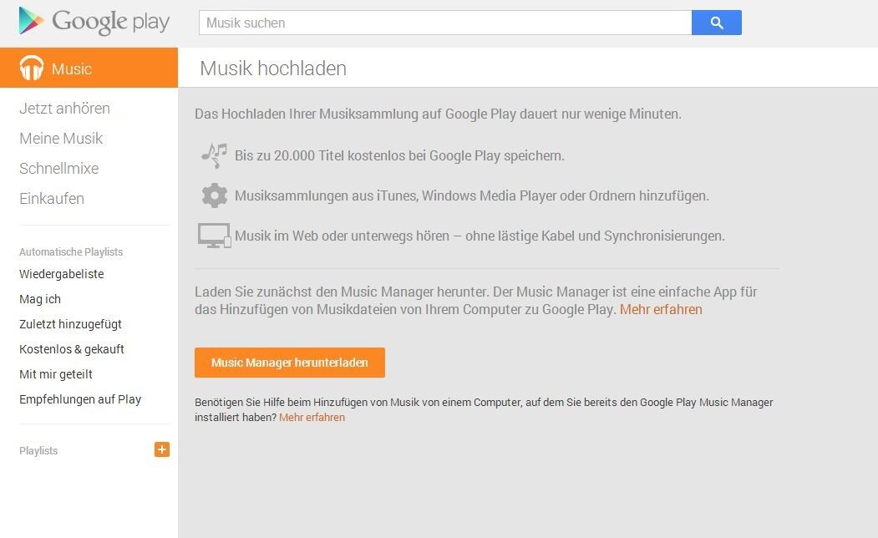Select the "Wiedergabeliste" automatic playlist
The height and width of the screenshot is (538, 878).
click(x=61, y=274)
